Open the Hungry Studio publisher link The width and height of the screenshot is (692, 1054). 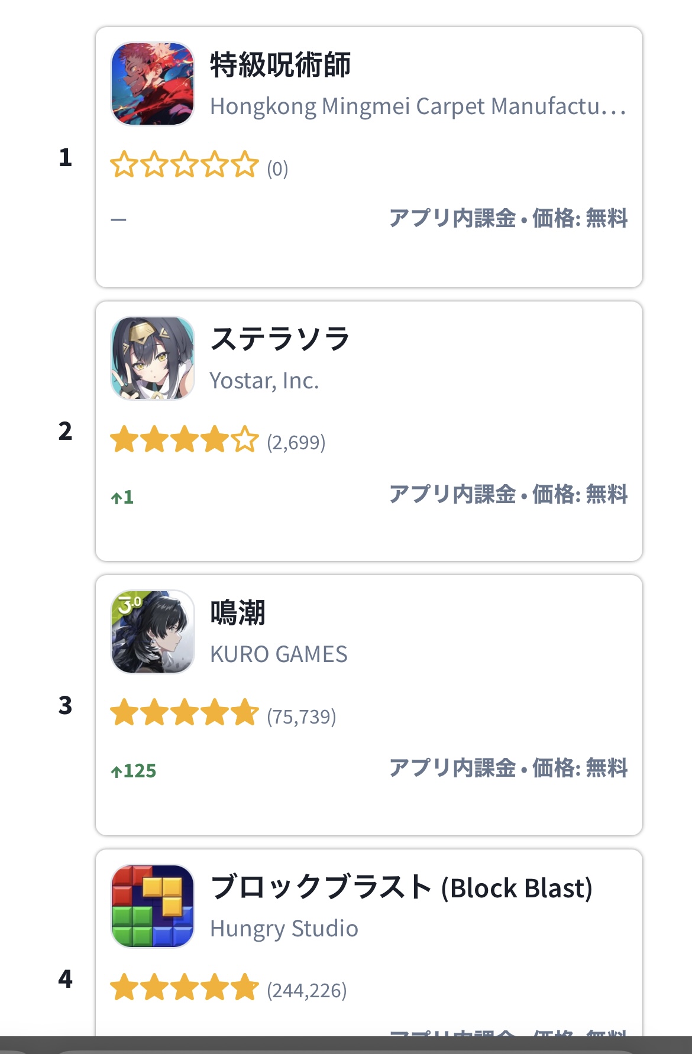pos(284,929)
